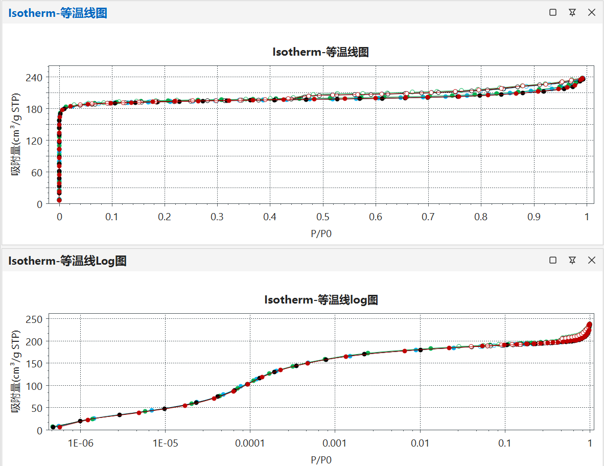The width and height of the screenshot is (604, 466).
Task: Click the 0.1 tick on log x-axis
Action: coord(505,444)
